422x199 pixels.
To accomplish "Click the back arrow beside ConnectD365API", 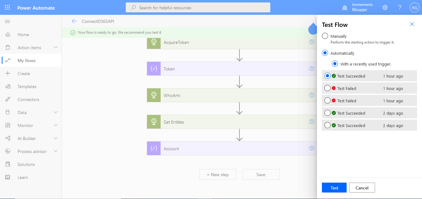I will coord(74,21).
